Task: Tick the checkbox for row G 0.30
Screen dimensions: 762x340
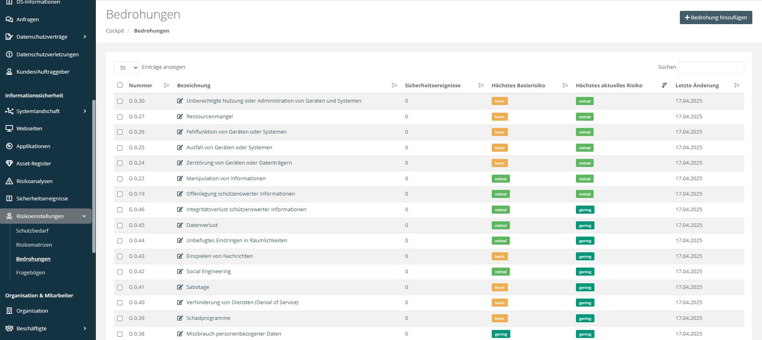Action: point(120,101)
